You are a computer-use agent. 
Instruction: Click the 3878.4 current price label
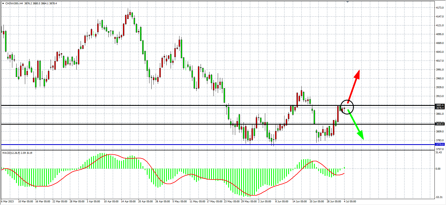(440, 108)
